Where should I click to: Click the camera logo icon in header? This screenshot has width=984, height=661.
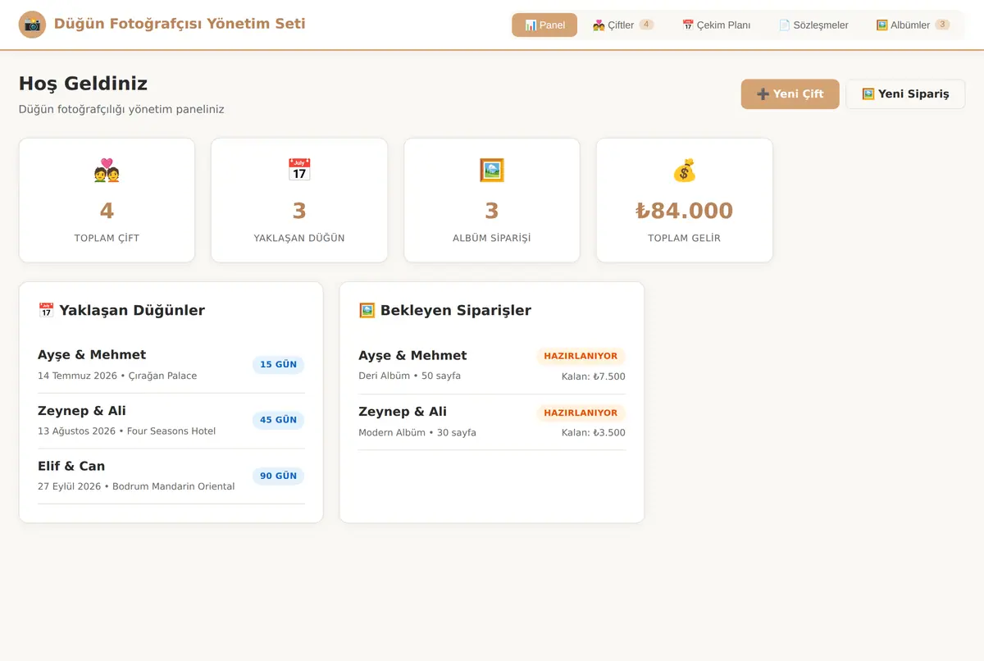point(32,25)
